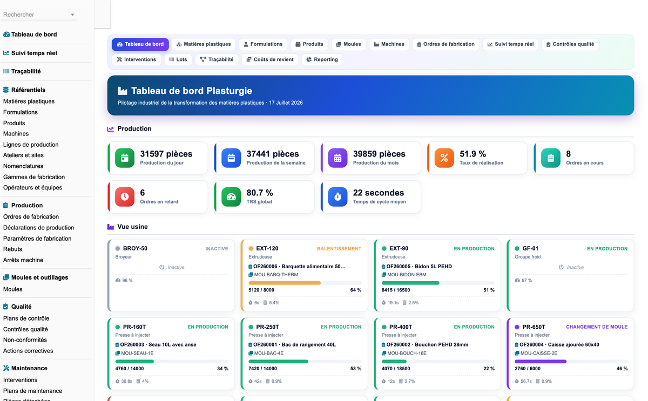Open the top Suivi temps réel tab
The image size is (648, 401).
[510, 44]
